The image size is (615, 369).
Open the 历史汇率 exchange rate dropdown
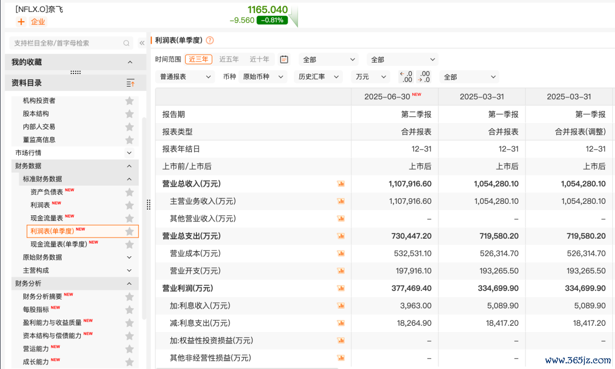318,77
